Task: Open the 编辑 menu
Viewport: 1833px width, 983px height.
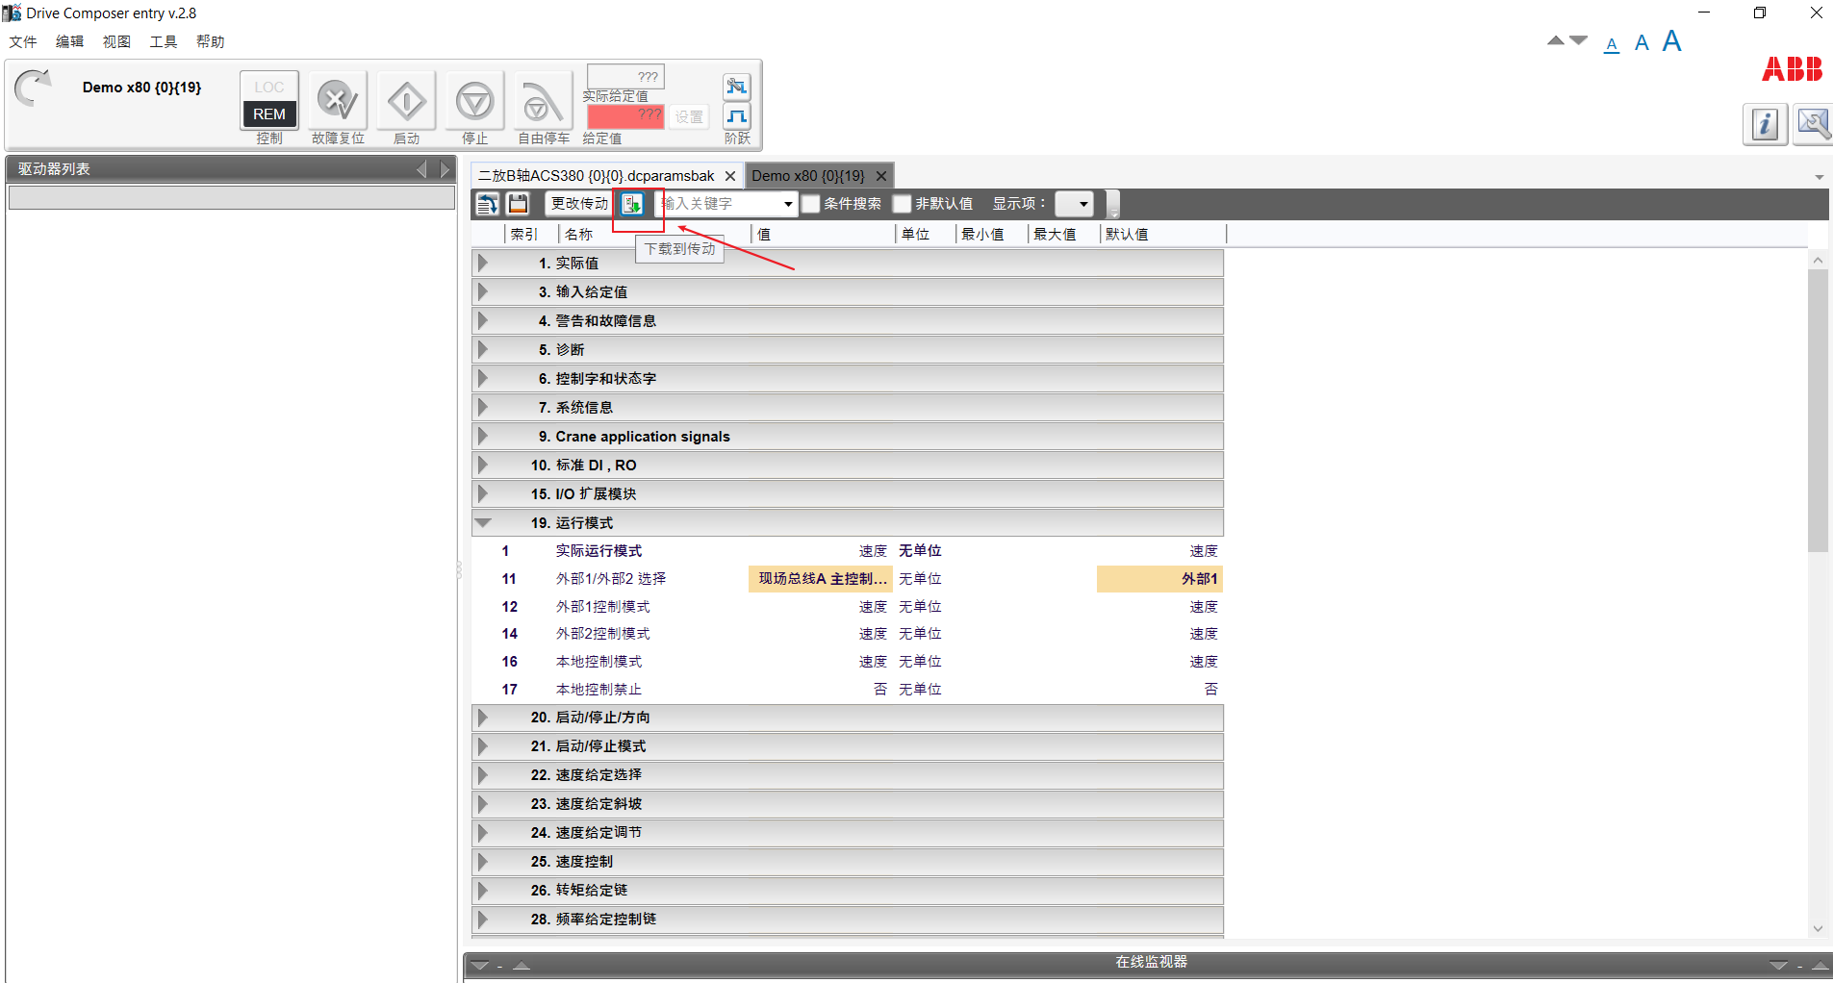Action: click(x=69, y=41)
